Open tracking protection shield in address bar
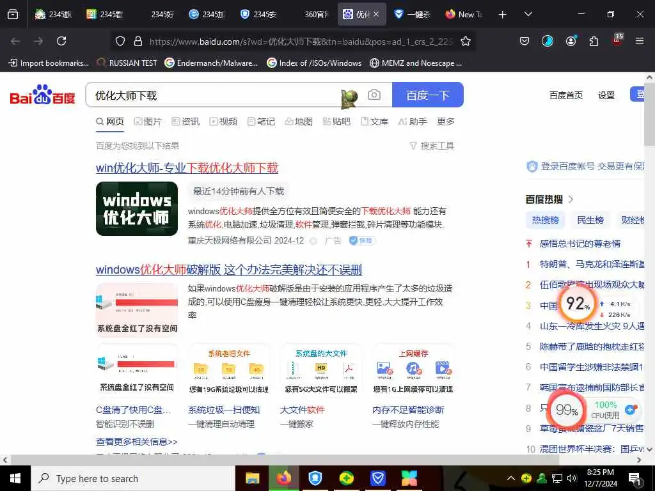This screenshot has height=491, width=655. pos(120,41)
